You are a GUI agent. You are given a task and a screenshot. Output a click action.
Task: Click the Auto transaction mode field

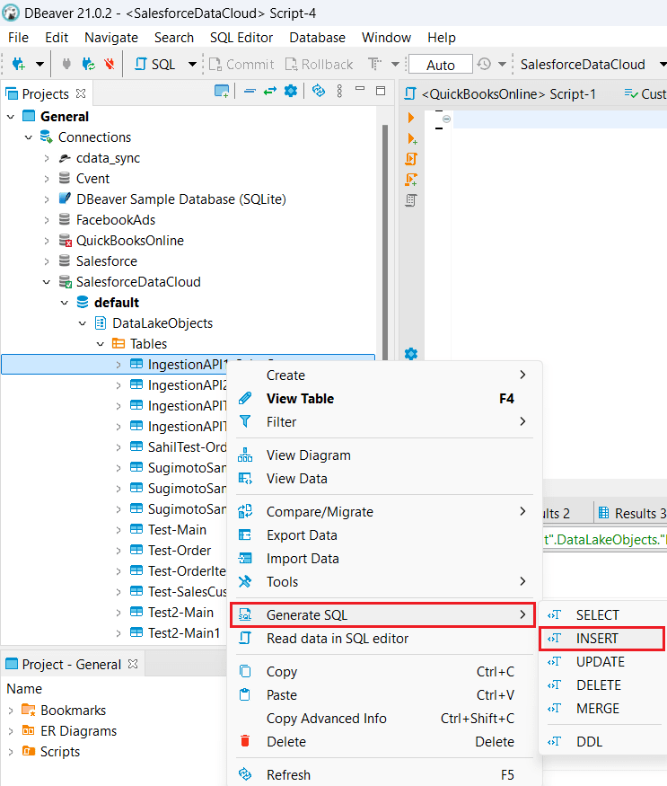(x=440, y=65)
